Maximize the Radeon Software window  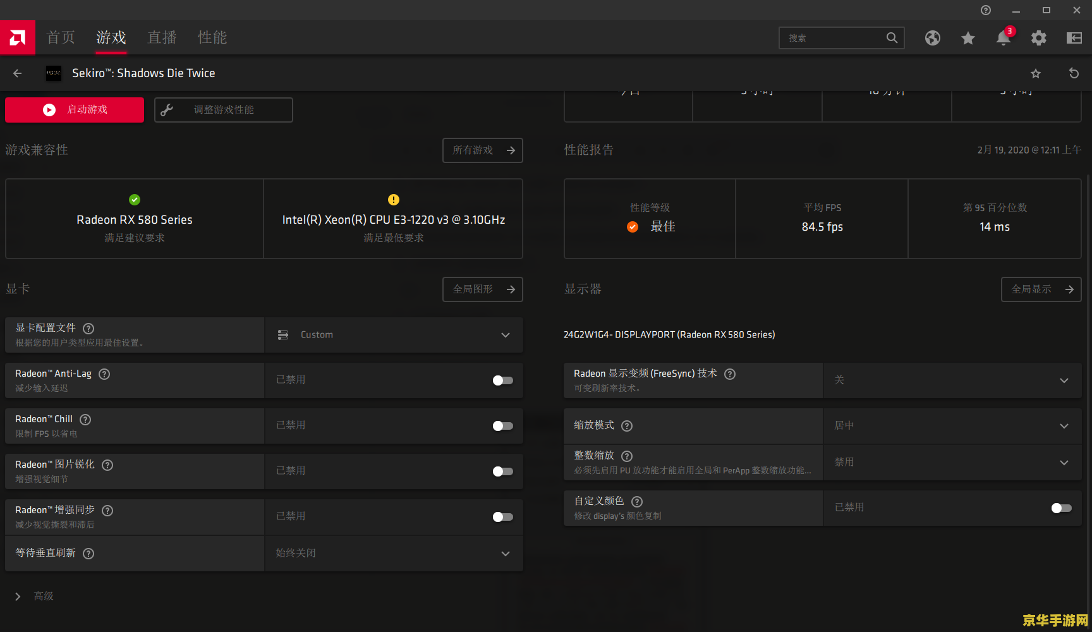1046,10
